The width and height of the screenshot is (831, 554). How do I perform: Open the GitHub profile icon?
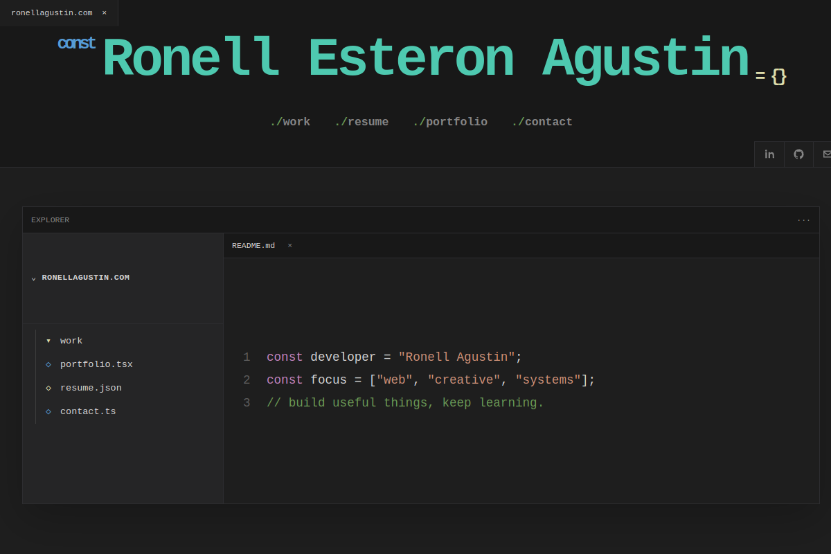coord(798,154)
